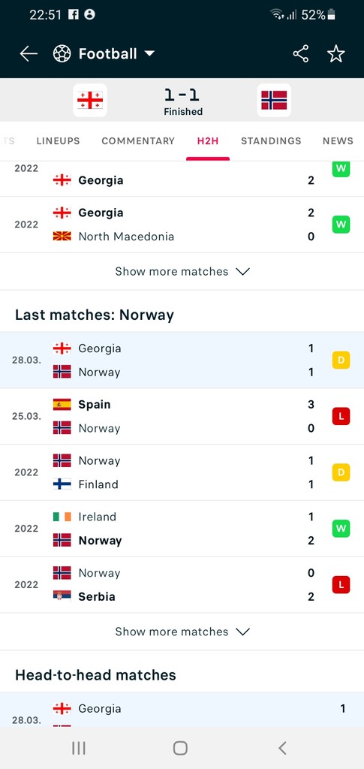Image resolution: width=364 pixels, height=769 pixels.
Task: Open the Georgia vs North Macedonia match
Action: pos(182,225)
